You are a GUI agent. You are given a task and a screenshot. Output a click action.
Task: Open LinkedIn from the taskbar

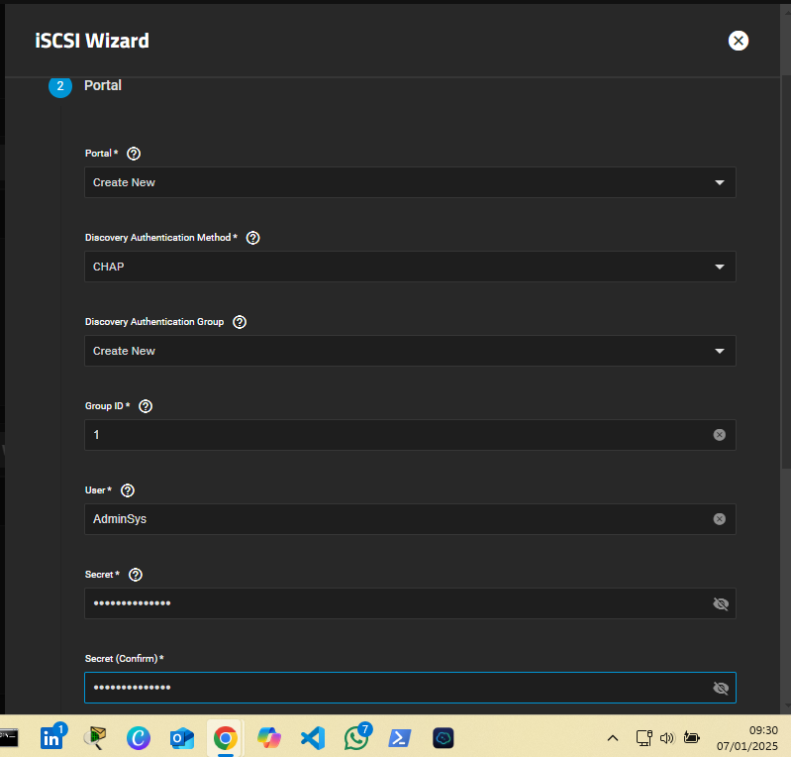coord(51,738)
